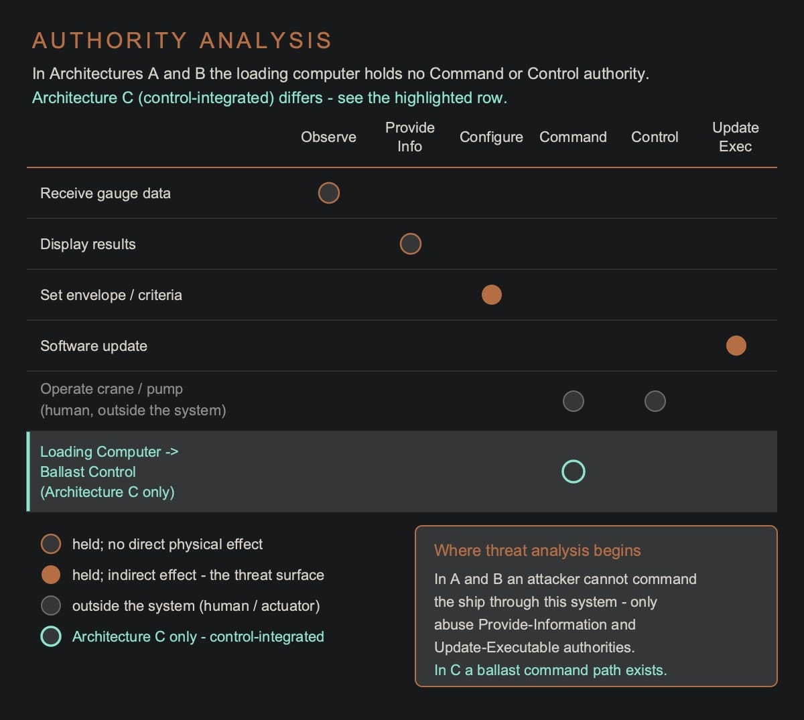The height and width of the screenshot is (720, 804).
Task: Click the legend circle for 'held; no direct physical effect'
Action: click(51, 544)
